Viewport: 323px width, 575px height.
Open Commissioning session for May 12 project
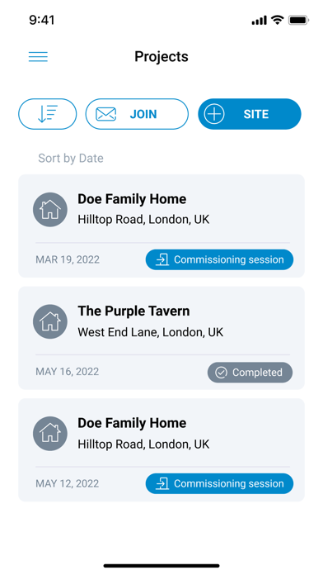click(x=219, y=483)
